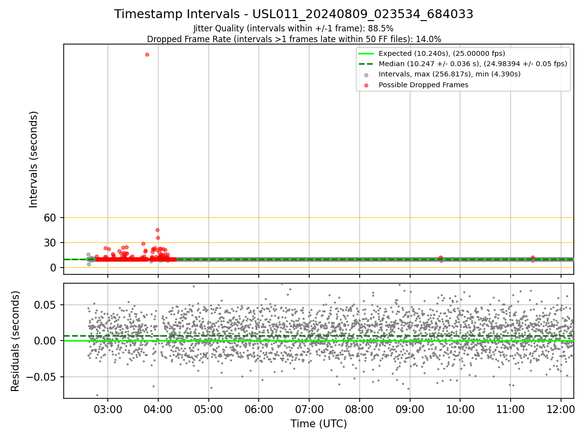Image resolution: width=588 pixels, height=441 pixels.
Task: Click legend entry 'Possible Dropped Frames'
Action: point(423,85)
